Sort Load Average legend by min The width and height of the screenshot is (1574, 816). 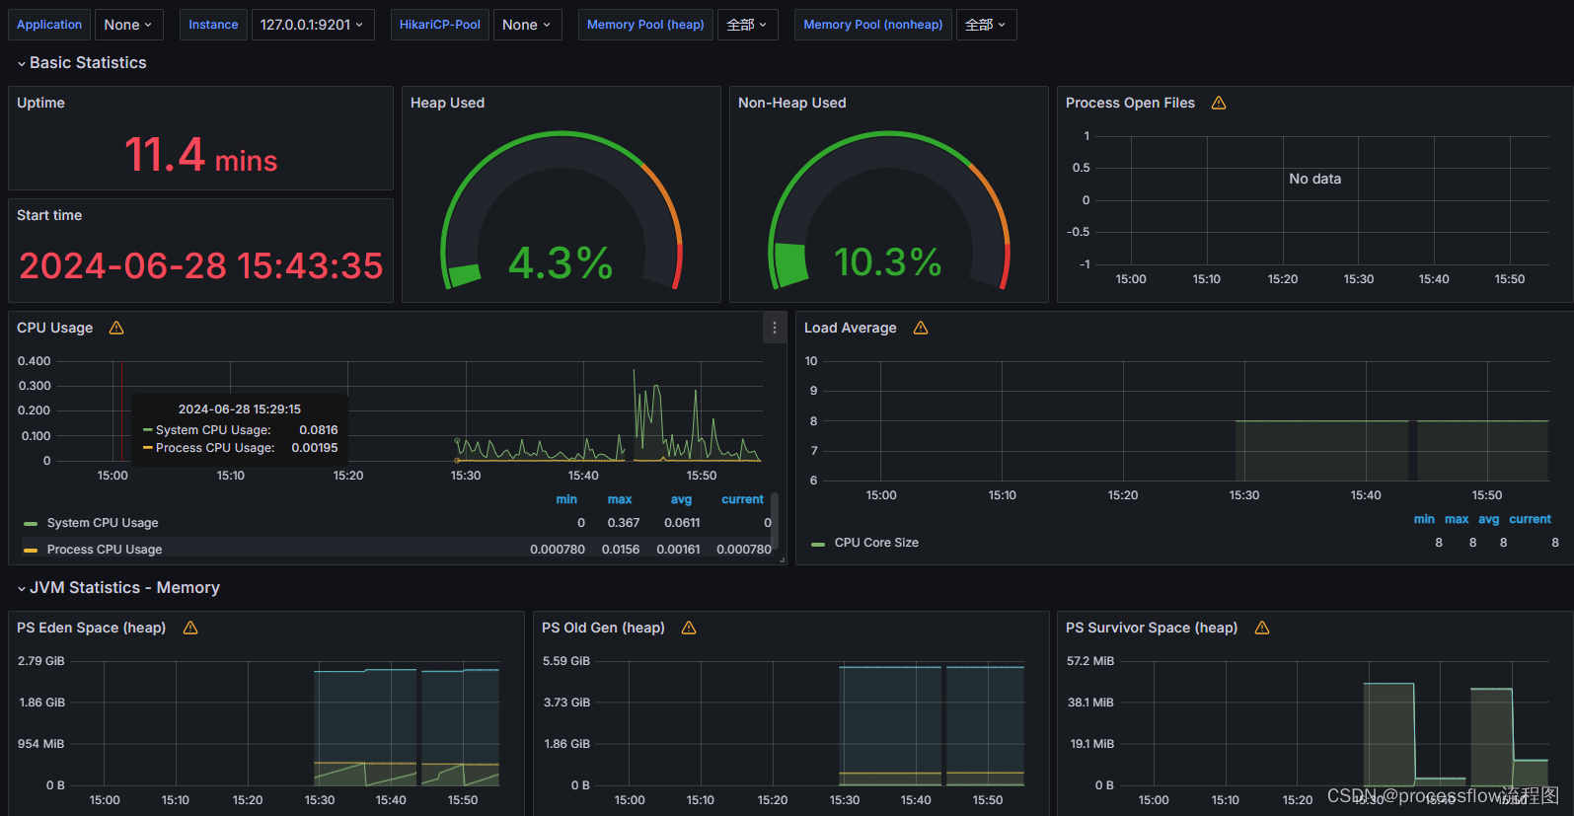(x=1424, y=519)
